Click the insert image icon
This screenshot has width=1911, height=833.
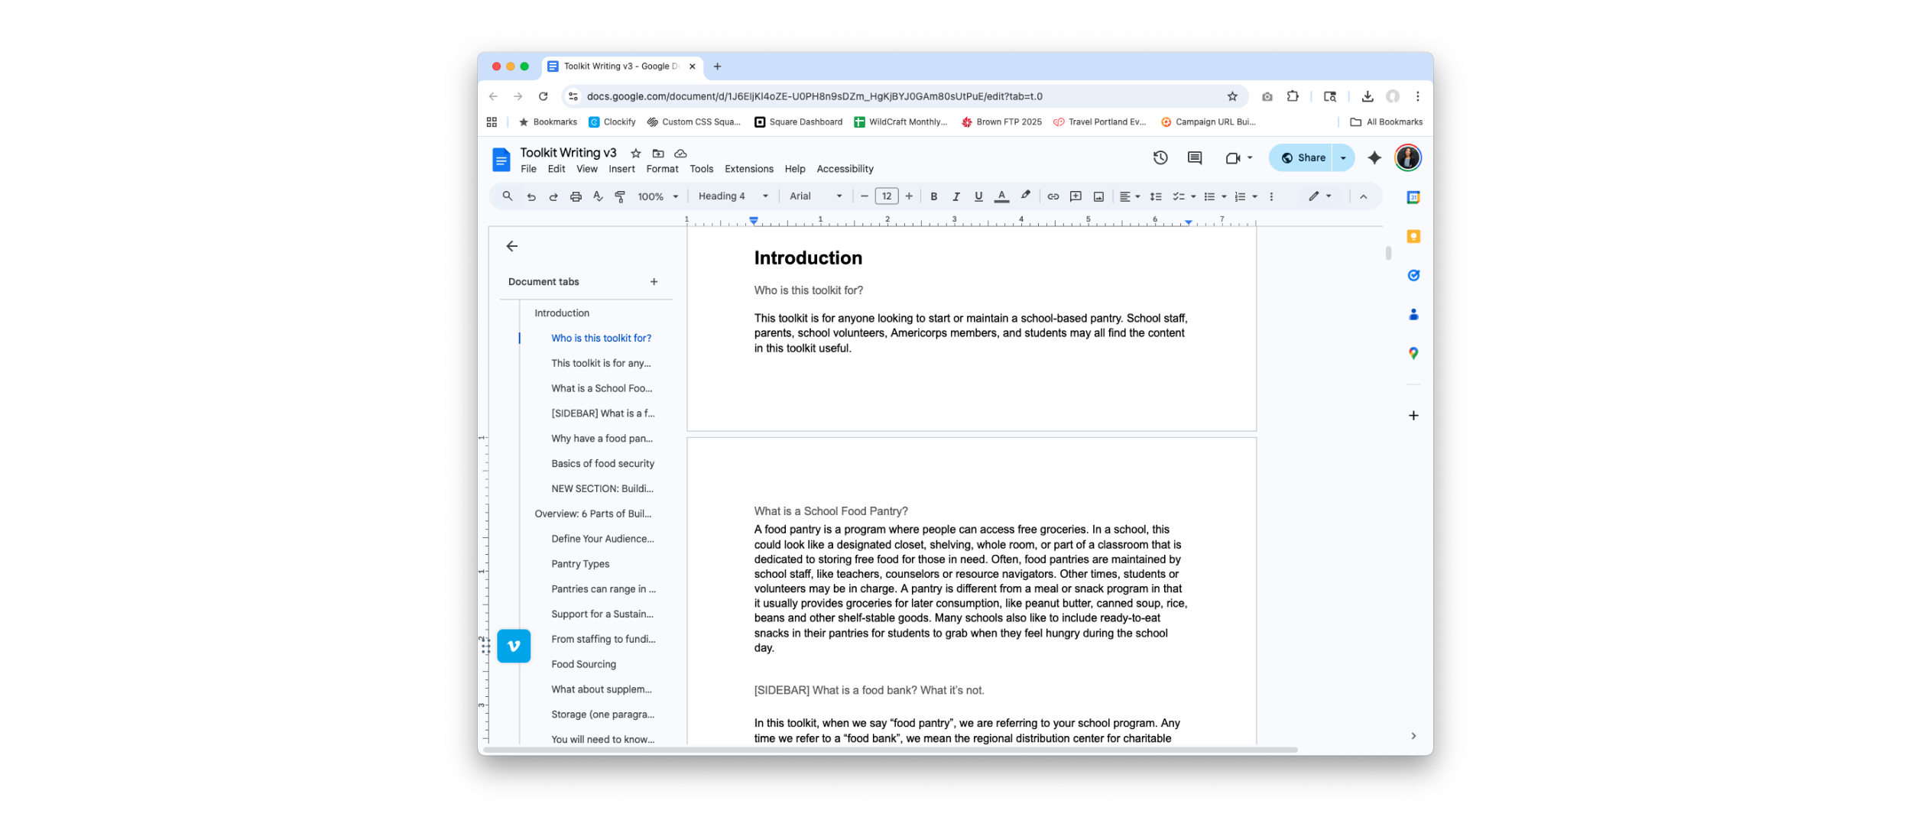(x=1098, y=196)
